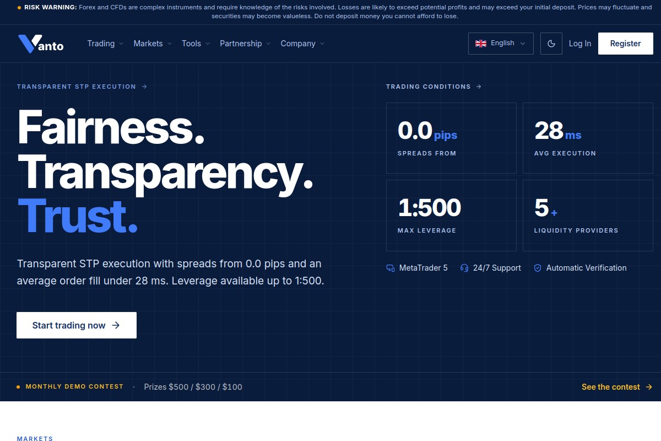Open the Trading menu
The width and height of the screenshot is (661, 441).
click(x=105, y=44)
